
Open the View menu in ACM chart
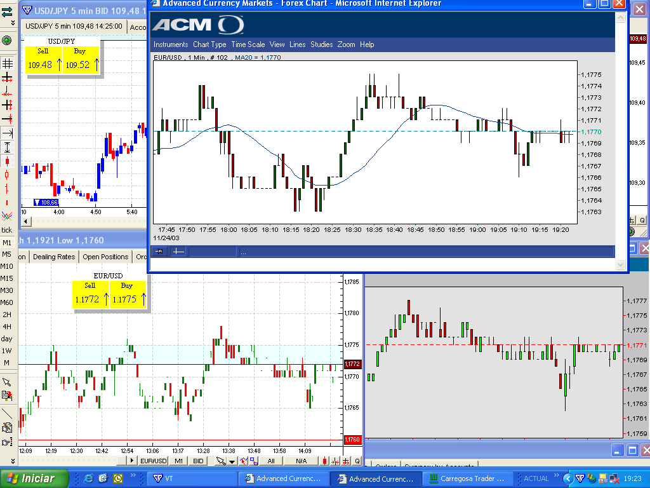click(277, 44)
